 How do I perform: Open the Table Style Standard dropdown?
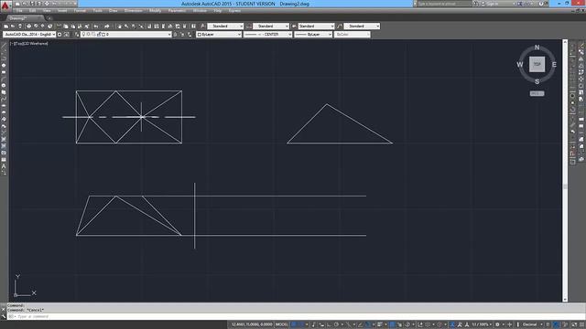point(316,27)
